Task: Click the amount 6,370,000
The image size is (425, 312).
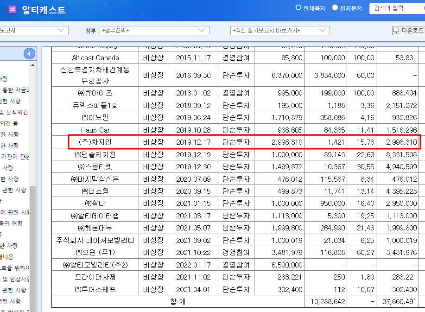Action: [287, 76]
